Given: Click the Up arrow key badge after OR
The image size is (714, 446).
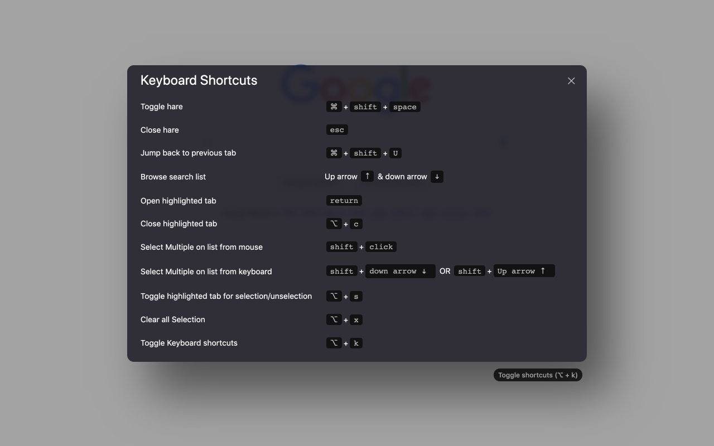Looking at the screenshot, I should (524, 271).
